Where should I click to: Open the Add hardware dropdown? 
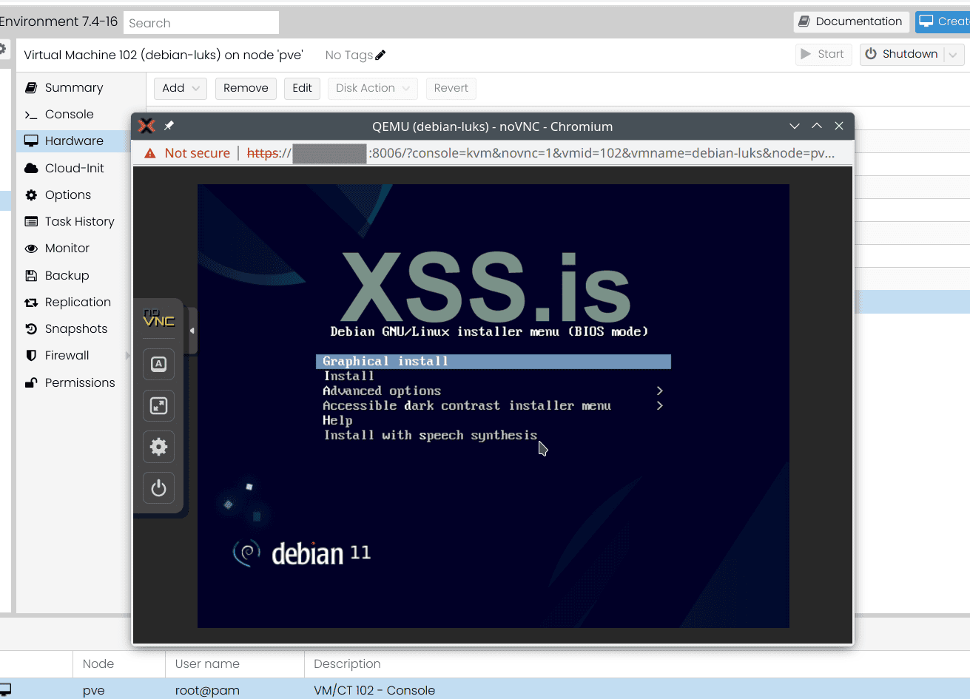coord(181,88)
